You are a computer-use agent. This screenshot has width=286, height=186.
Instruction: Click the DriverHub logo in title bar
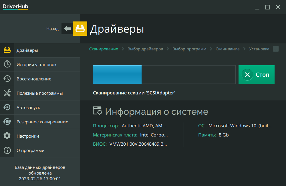15,7
